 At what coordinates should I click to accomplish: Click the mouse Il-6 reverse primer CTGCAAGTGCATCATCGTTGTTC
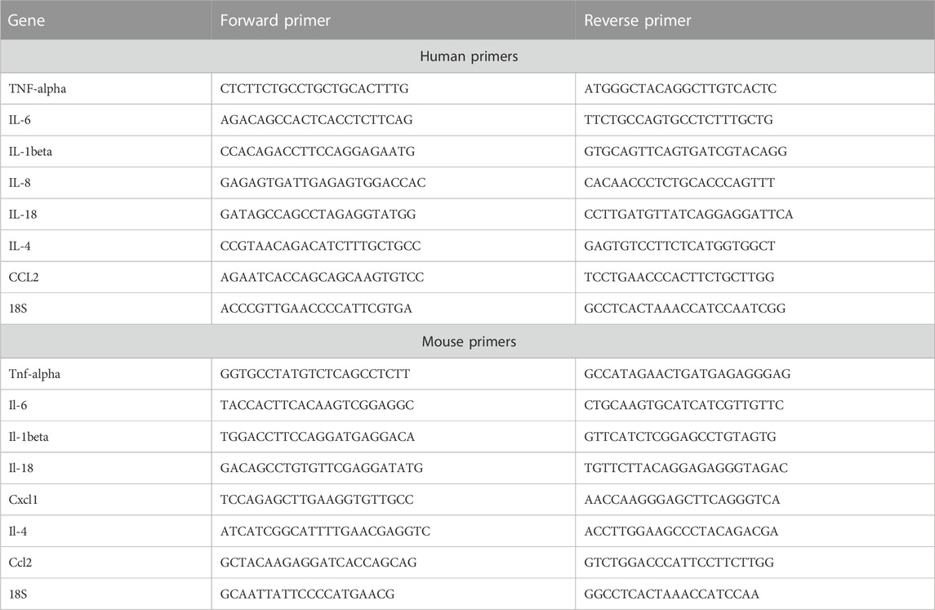pyautogui.click(x=684, y=406)
